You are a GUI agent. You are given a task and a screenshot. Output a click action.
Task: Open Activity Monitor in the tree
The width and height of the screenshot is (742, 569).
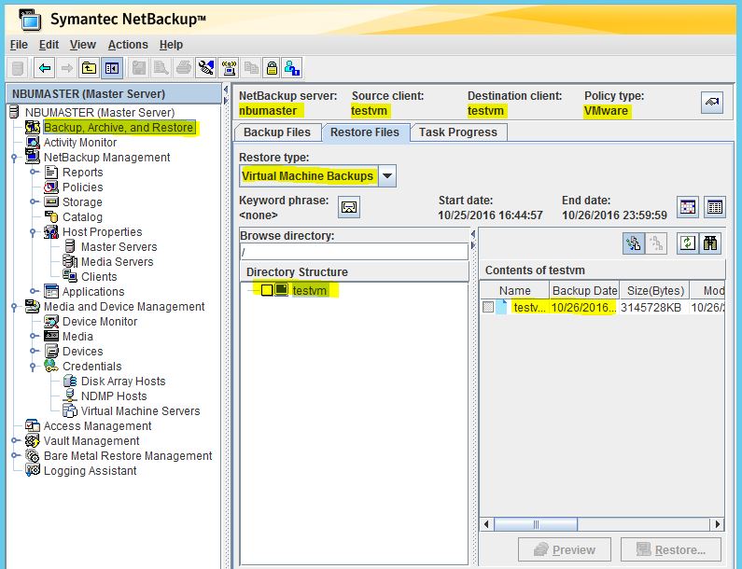pos(80,143)
